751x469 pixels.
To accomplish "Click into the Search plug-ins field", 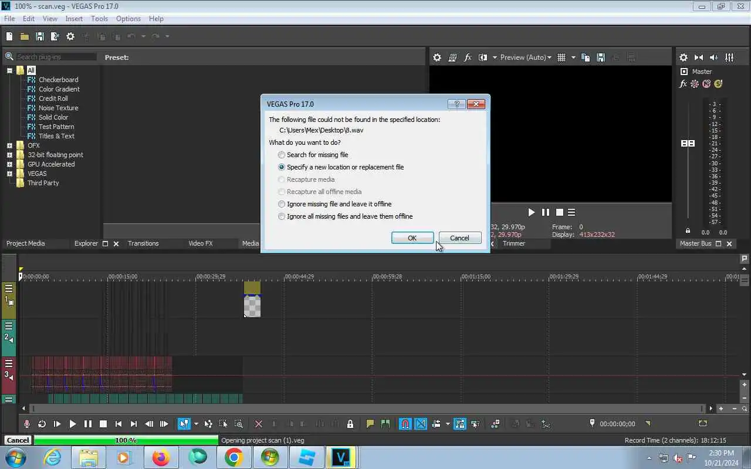I will [x=56, y=57].
